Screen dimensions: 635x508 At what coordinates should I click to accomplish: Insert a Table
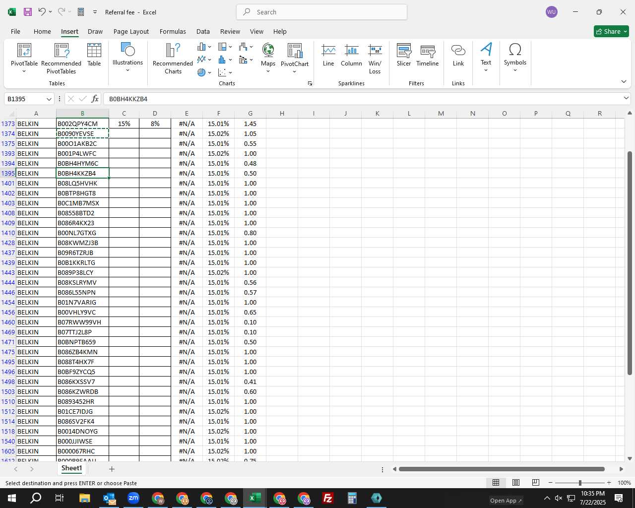point(94,55)
